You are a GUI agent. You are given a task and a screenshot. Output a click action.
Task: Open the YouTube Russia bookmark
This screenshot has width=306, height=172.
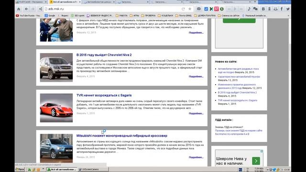click(x=28, y=15)
